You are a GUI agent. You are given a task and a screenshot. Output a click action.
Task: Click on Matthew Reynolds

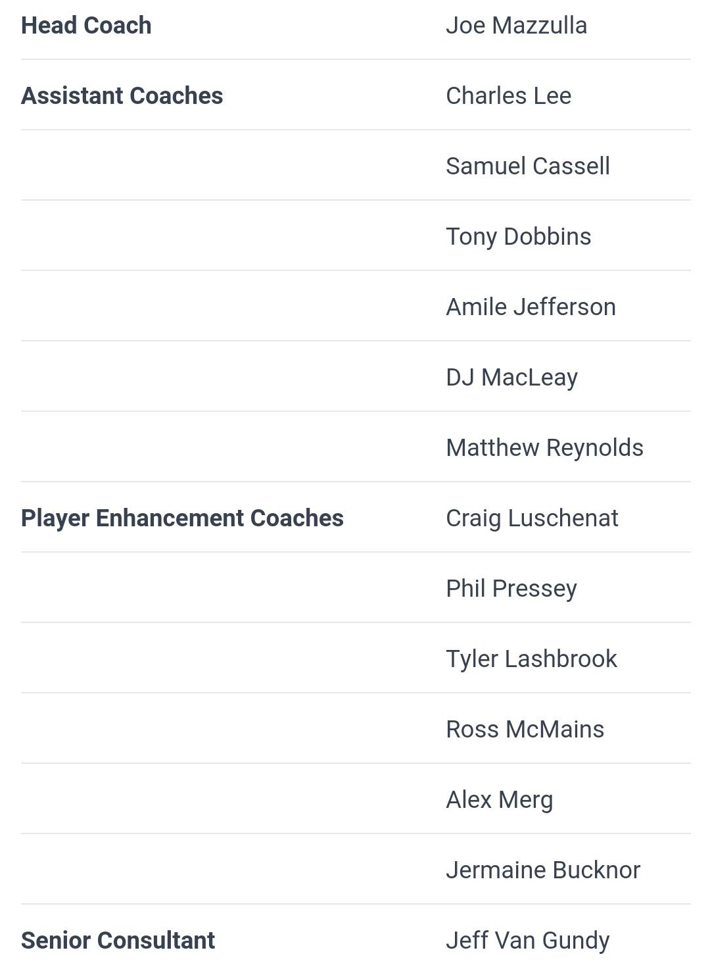pos(544,448)
